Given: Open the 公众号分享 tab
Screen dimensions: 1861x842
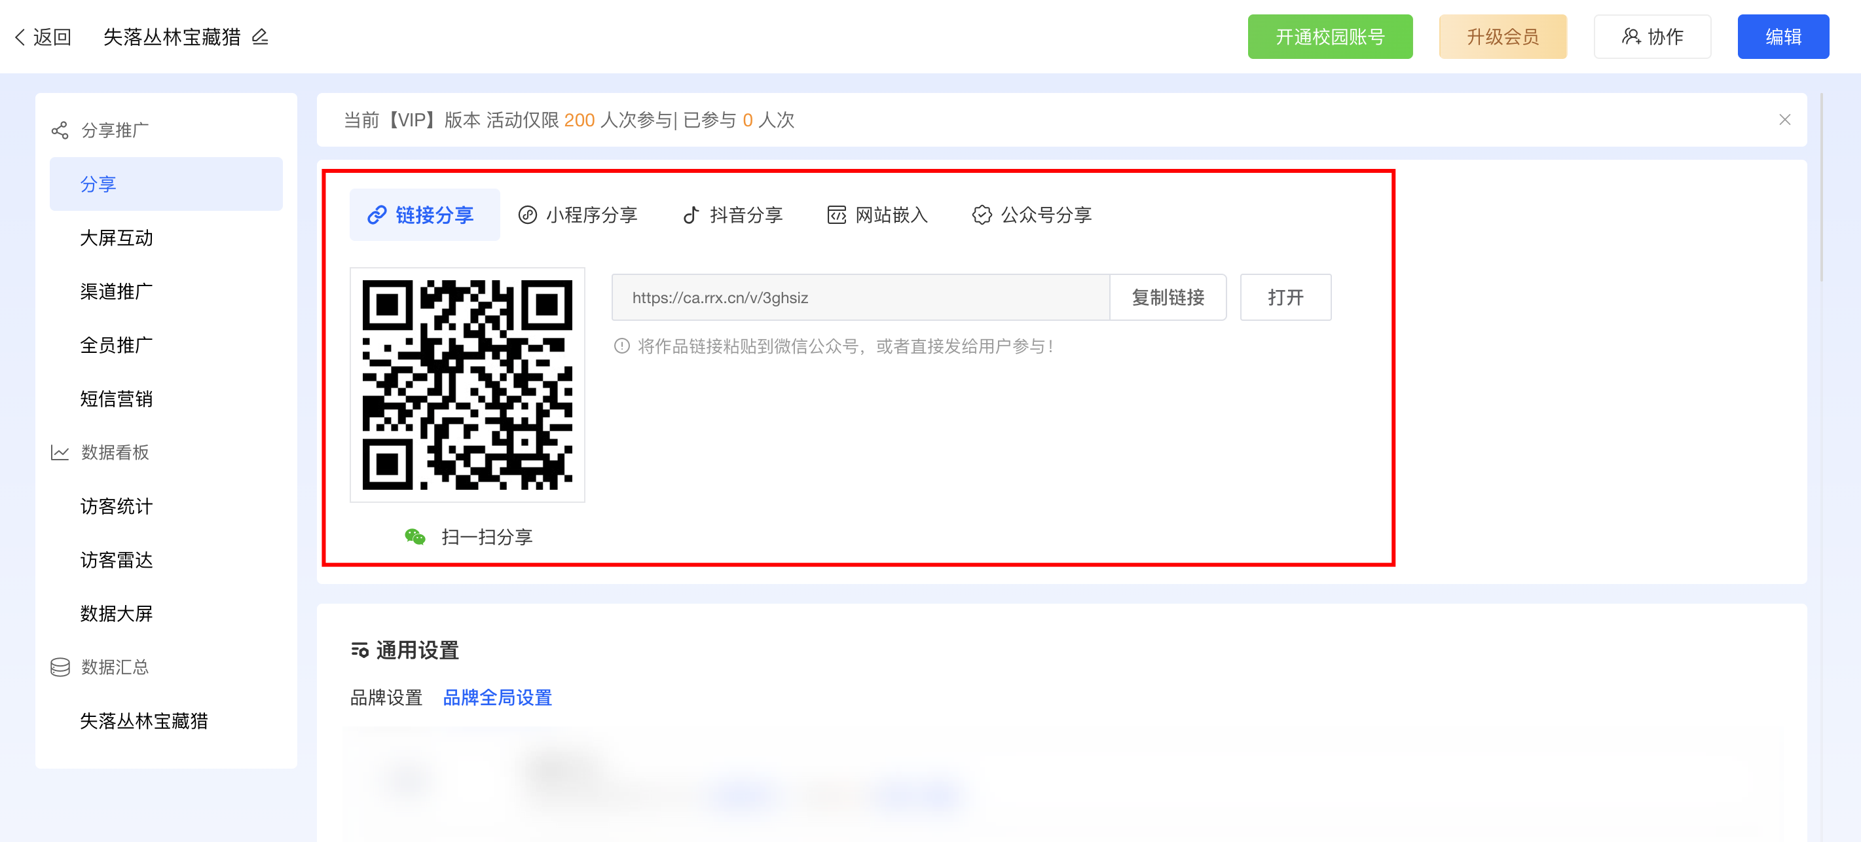Looking at the screenshot, I should click(1033, 215).
